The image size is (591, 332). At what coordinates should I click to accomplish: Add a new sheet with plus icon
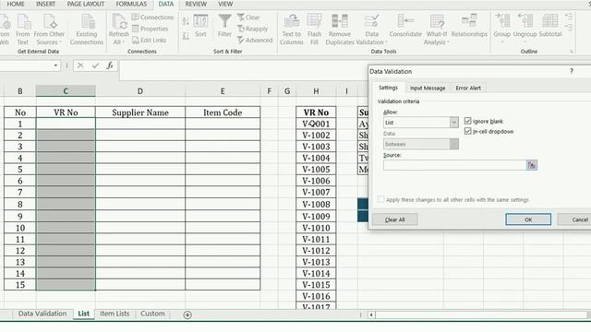(187, 314)
